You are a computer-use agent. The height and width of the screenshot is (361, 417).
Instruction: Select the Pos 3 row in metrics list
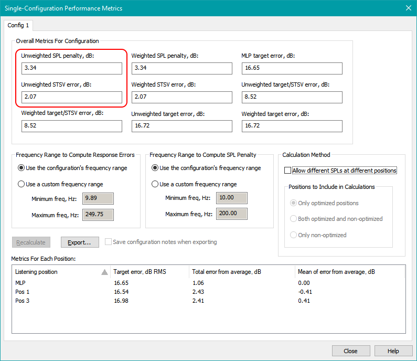tap(209, 301)
